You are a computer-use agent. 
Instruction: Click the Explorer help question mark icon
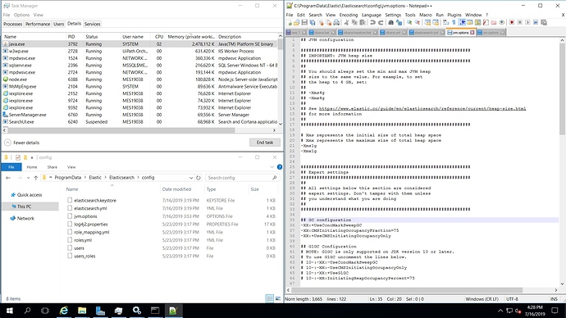(280, 167)
